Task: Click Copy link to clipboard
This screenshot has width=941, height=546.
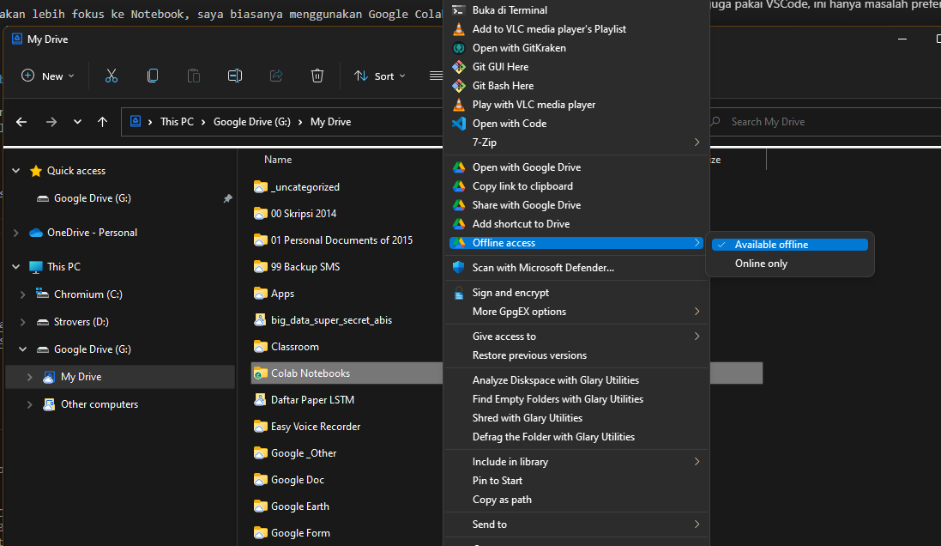Action: tap(522, 186)
